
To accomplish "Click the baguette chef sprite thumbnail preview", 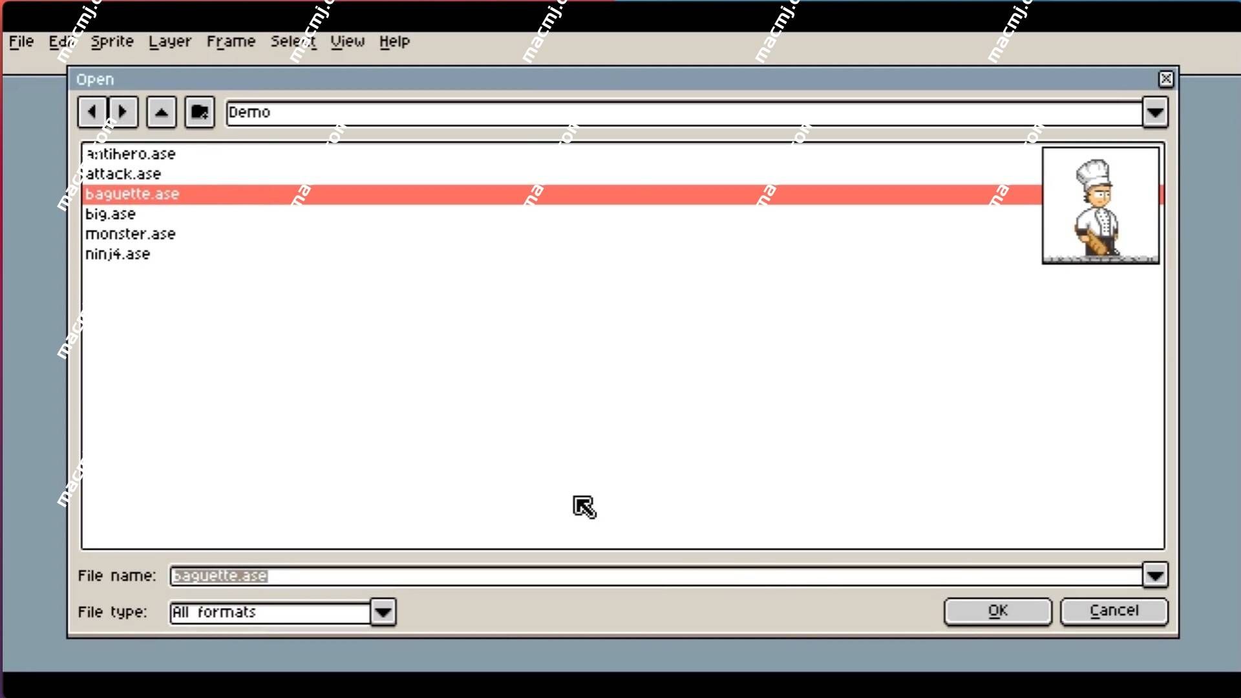I will tap(1099, 204).
